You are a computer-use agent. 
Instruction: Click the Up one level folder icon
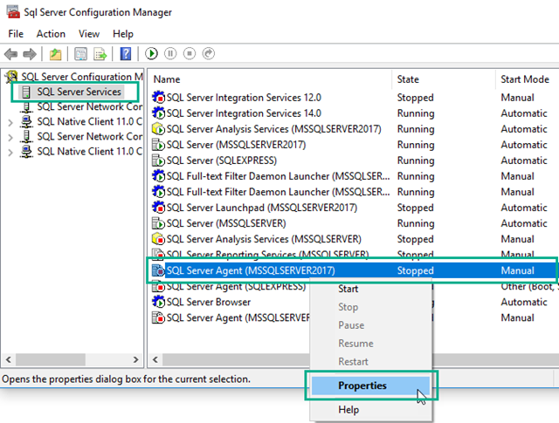coord(55,54)
